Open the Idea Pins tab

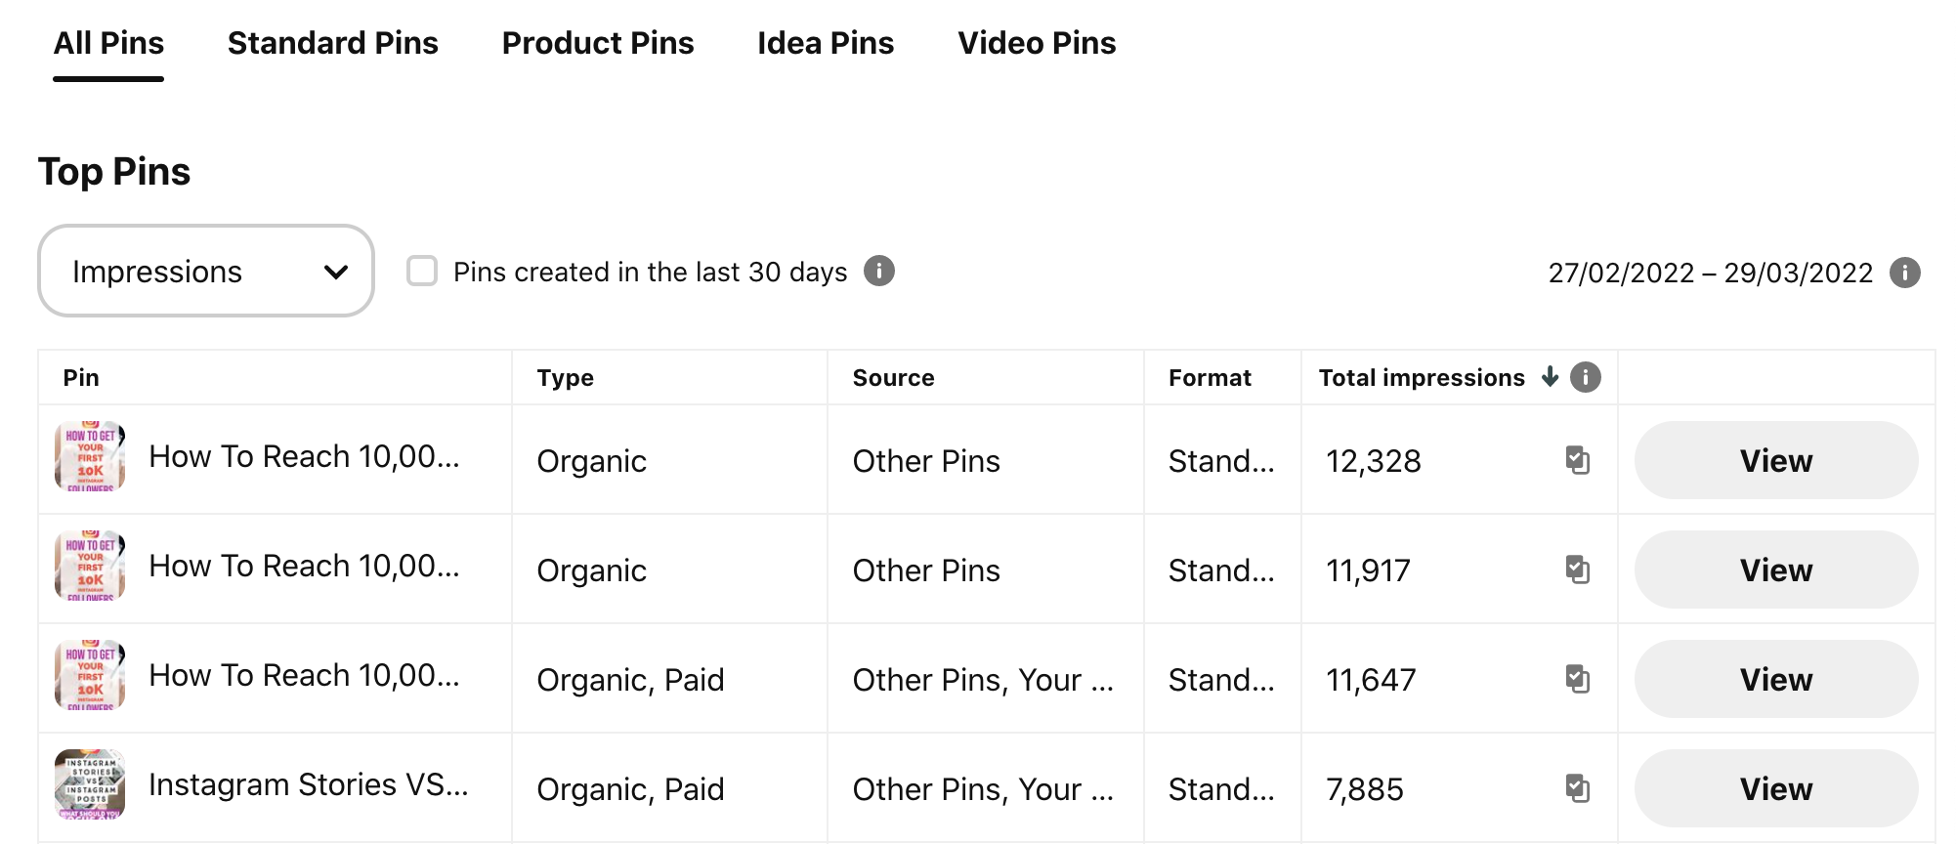(x=826, y=43)
